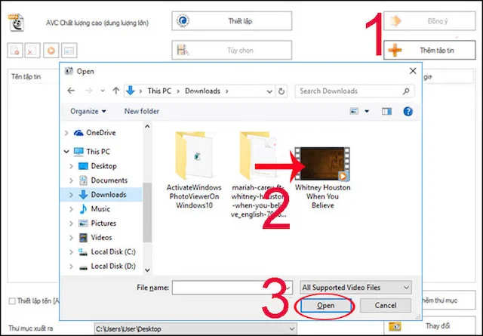Click New folder
Image resolution: width=483 pixels, height=336 pixels.
tap(142, 111)
